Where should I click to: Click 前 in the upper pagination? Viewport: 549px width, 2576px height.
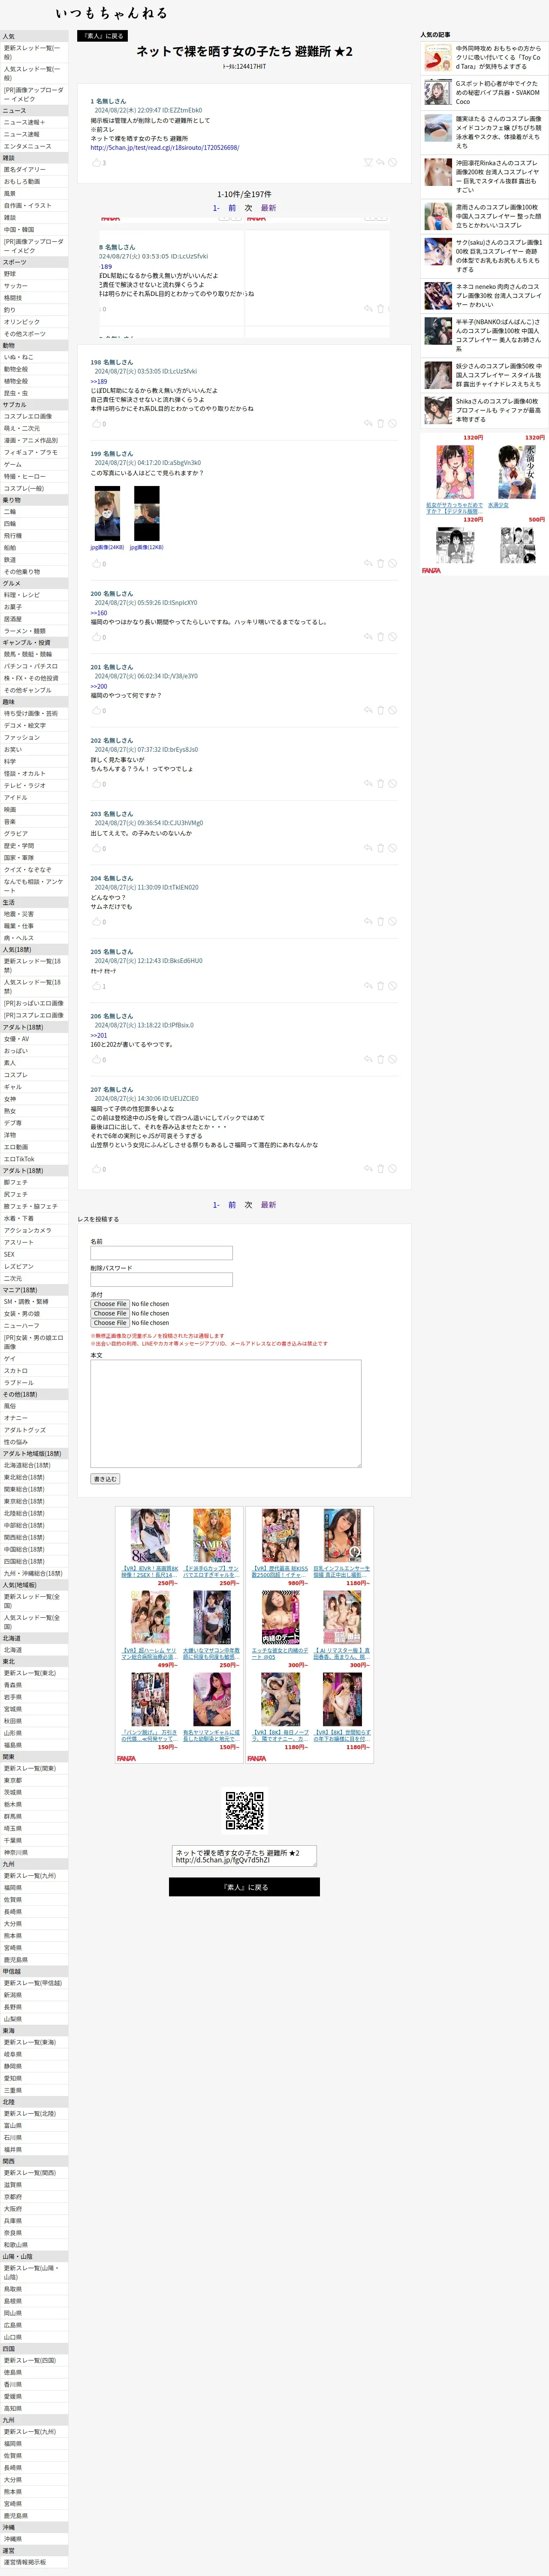232,208
